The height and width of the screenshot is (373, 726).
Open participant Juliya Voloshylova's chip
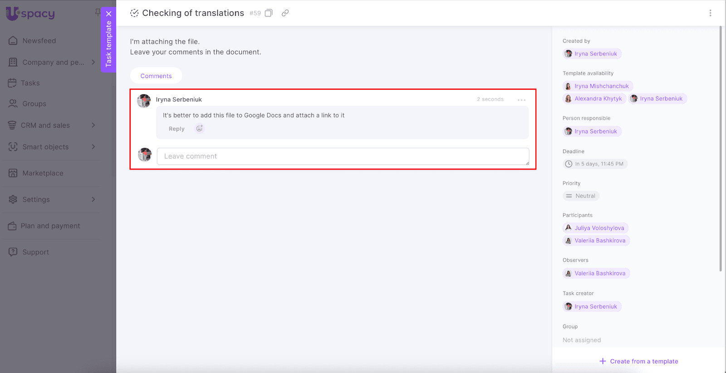(595, 228)
